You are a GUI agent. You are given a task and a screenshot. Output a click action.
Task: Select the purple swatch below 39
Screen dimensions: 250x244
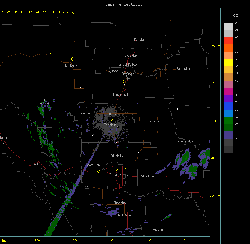tap(228, 99)
